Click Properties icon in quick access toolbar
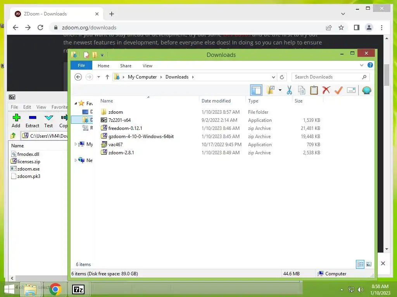 tap(86, 55)
